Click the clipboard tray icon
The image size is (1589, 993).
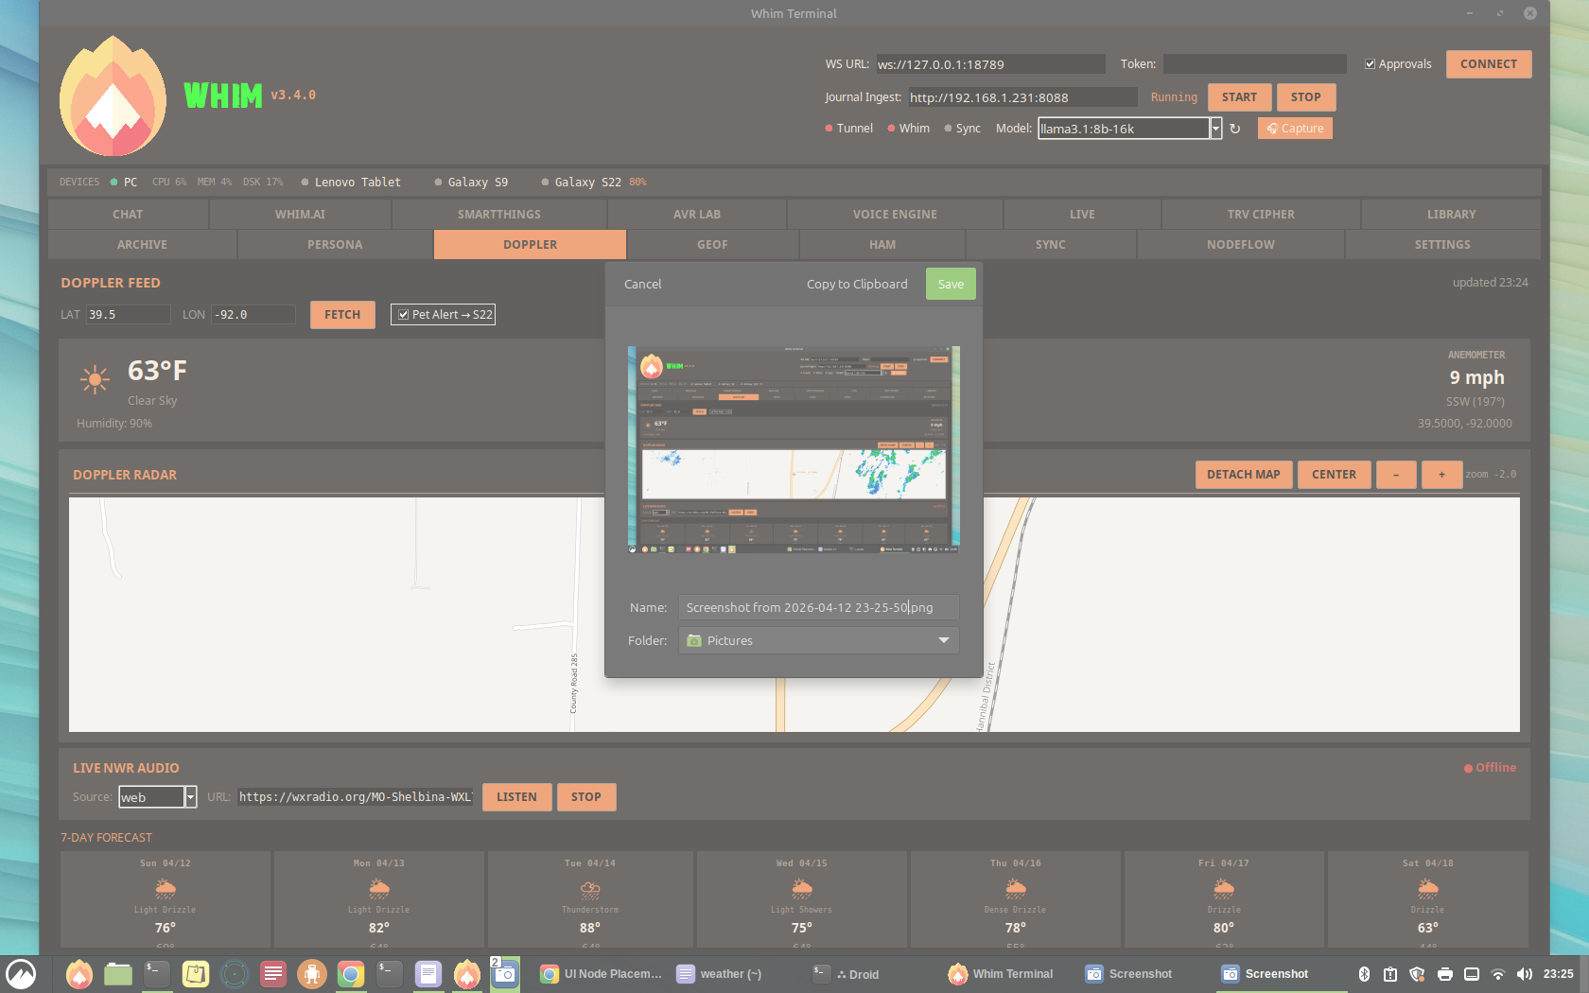(x=1390, y=973)
